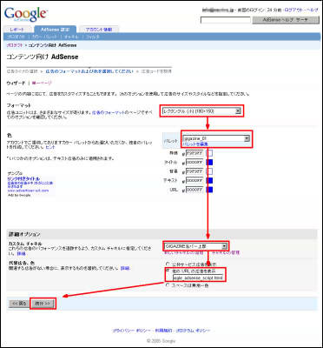Click the search box beside the AdSense search button
Image resolution: width=323 pixels, height=348 pixels.
(x=226, y=20)
